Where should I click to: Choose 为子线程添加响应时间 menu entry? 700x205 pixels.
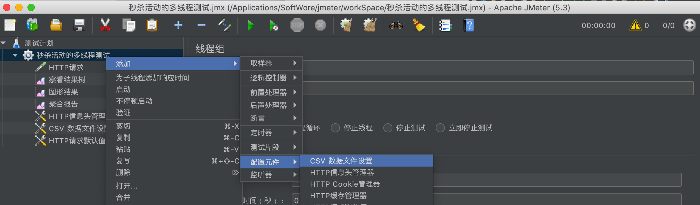(173, 78)
